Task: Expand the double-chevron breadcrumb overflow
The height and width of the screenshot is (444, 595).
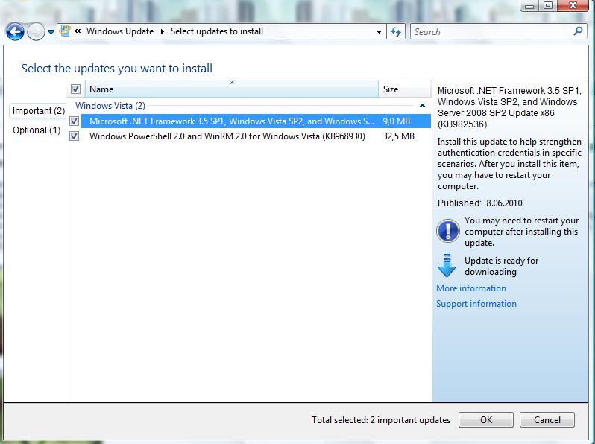Action: [78, 31]
